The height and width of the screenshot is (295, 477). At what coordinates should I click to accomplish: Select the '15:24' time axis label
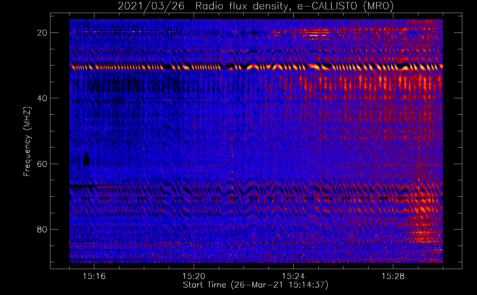pyautogui.click(x=293, y=276)
